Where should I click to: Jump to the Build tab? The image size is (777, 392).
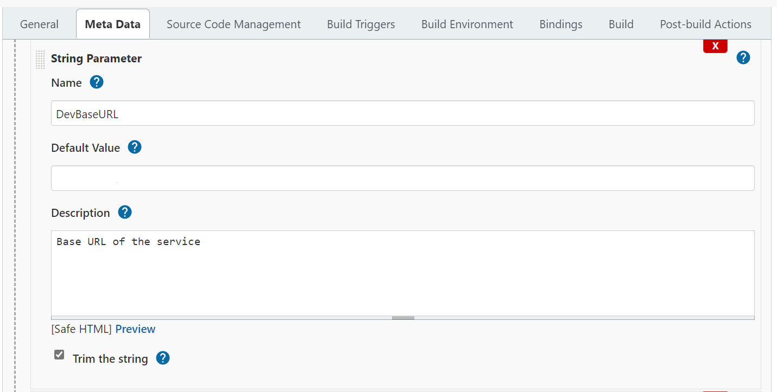[x=621, y=24]
